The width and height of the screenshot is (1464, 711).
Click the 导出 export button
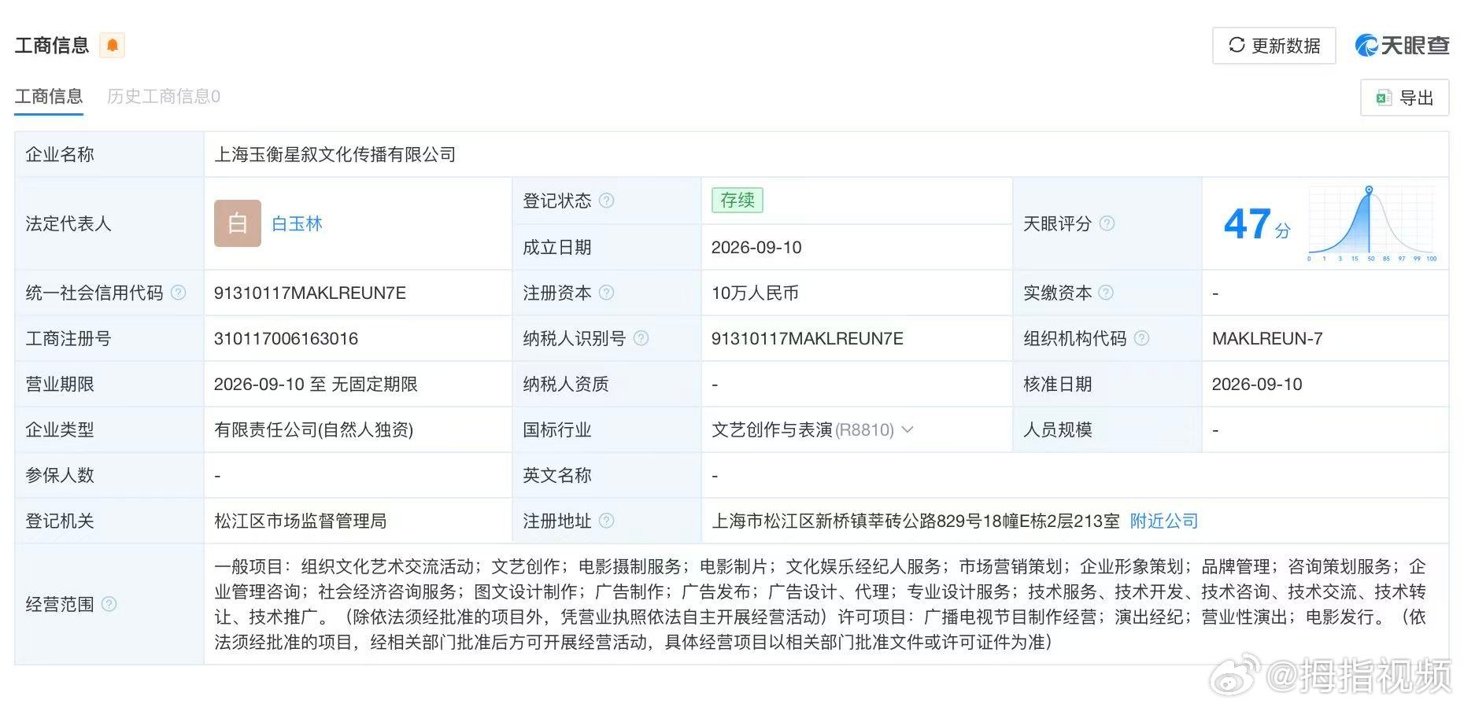pyautogui.click(x=1404, y=98)
